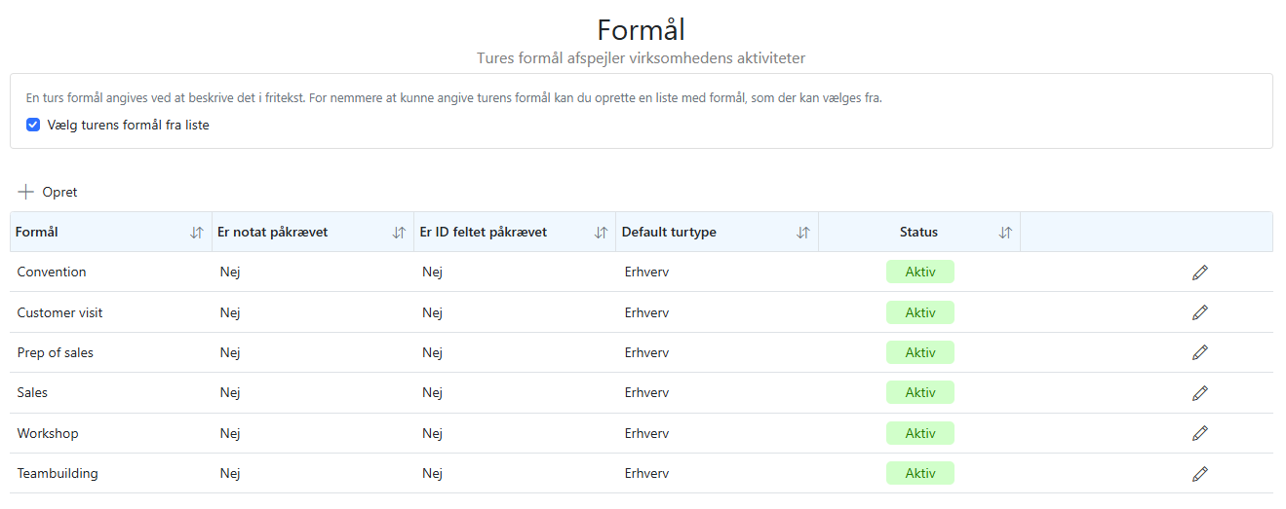1286x509 pixels.
Task: Sort using Er ID feltet påkrævet arrows
Action: coord(601,233)
